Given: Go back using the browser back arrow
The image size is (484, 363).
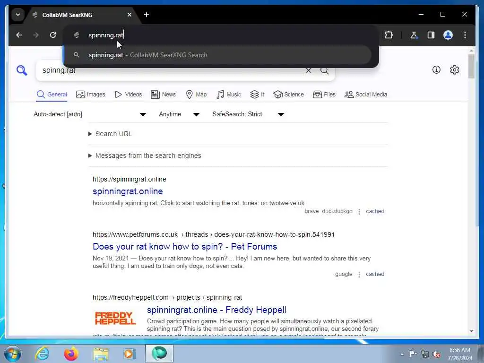Looking at the screenshot, I should click(19, 35).
